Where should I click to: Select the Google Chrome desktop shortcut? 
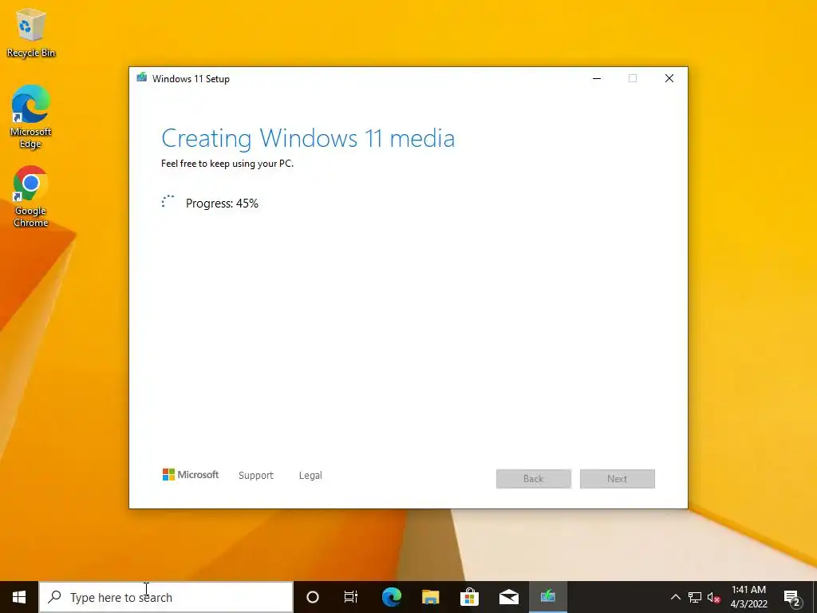tap(31, 196)
